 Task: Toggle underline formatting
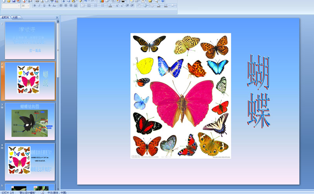tap(44, 6)
